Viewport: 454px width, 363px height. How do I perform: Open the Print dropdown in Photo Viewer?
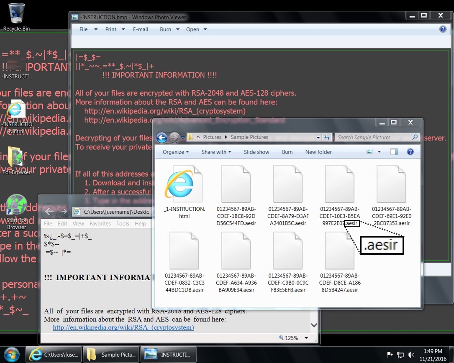[x=115, y=29]
